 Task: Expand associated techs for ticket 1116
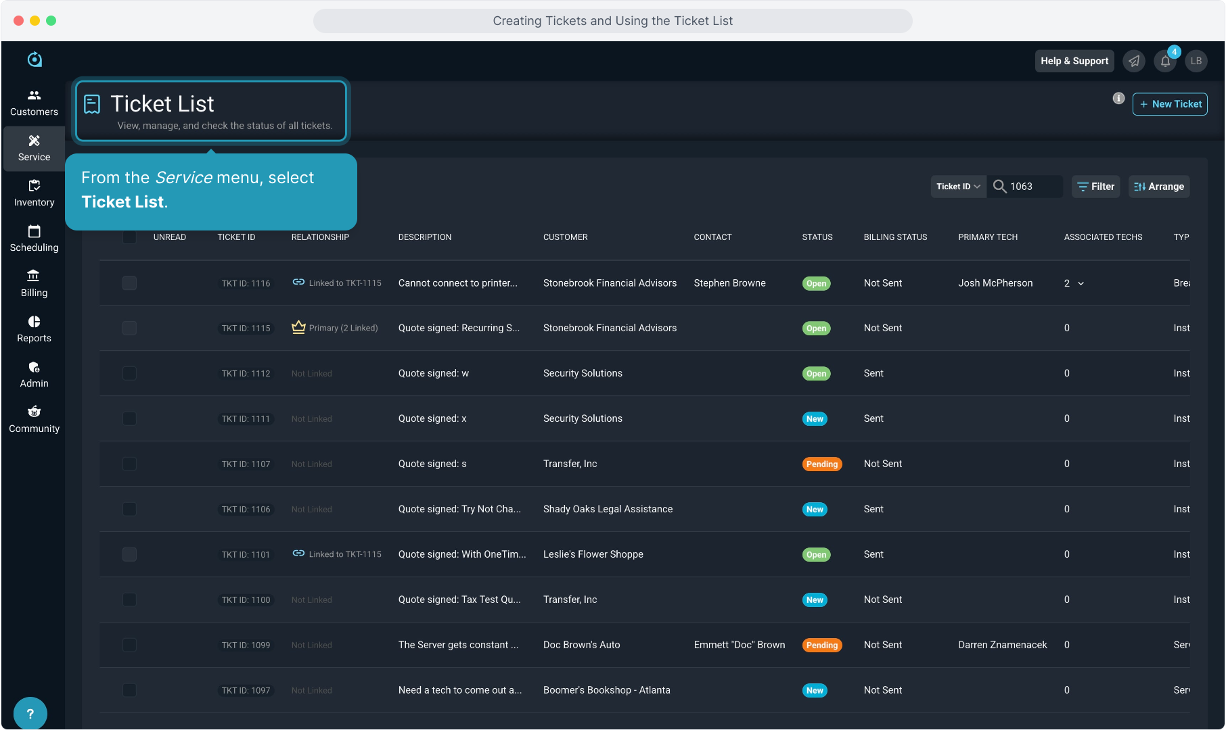tap(1081, 283)
